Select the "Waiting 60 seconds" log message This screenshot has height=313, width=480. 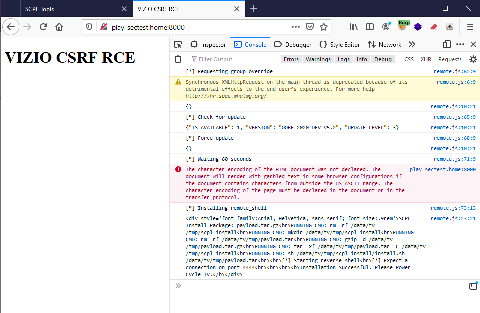[219, 159]
